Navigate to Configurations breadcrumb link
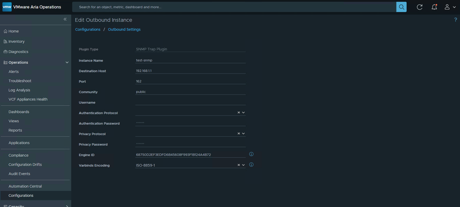 tap(88, 29)
